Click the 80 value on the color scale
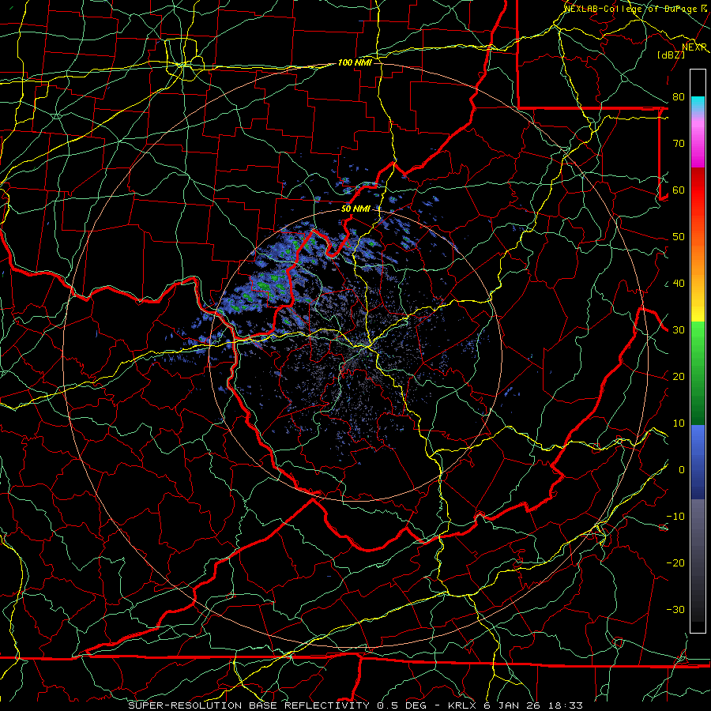711x711 pixels. [679, 96]
